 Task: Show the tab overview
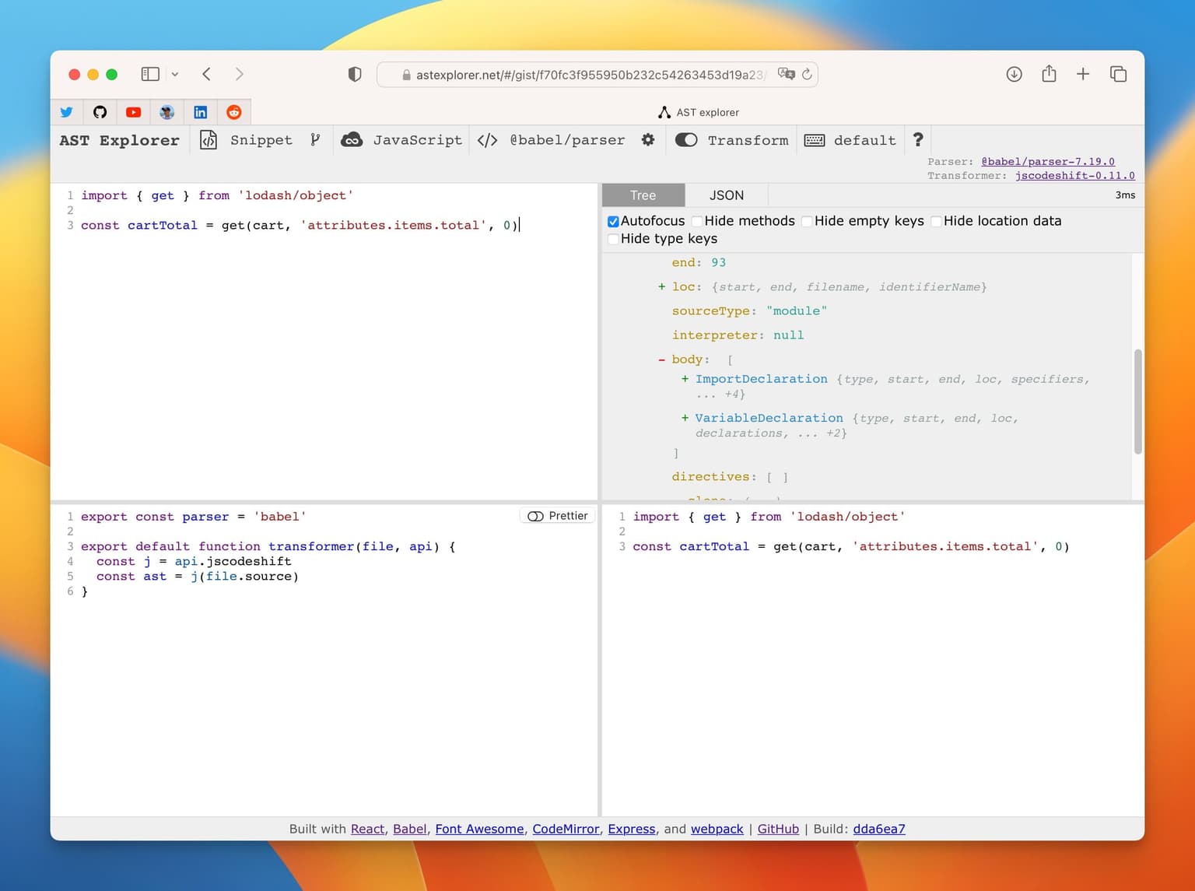coord(1118,74)
